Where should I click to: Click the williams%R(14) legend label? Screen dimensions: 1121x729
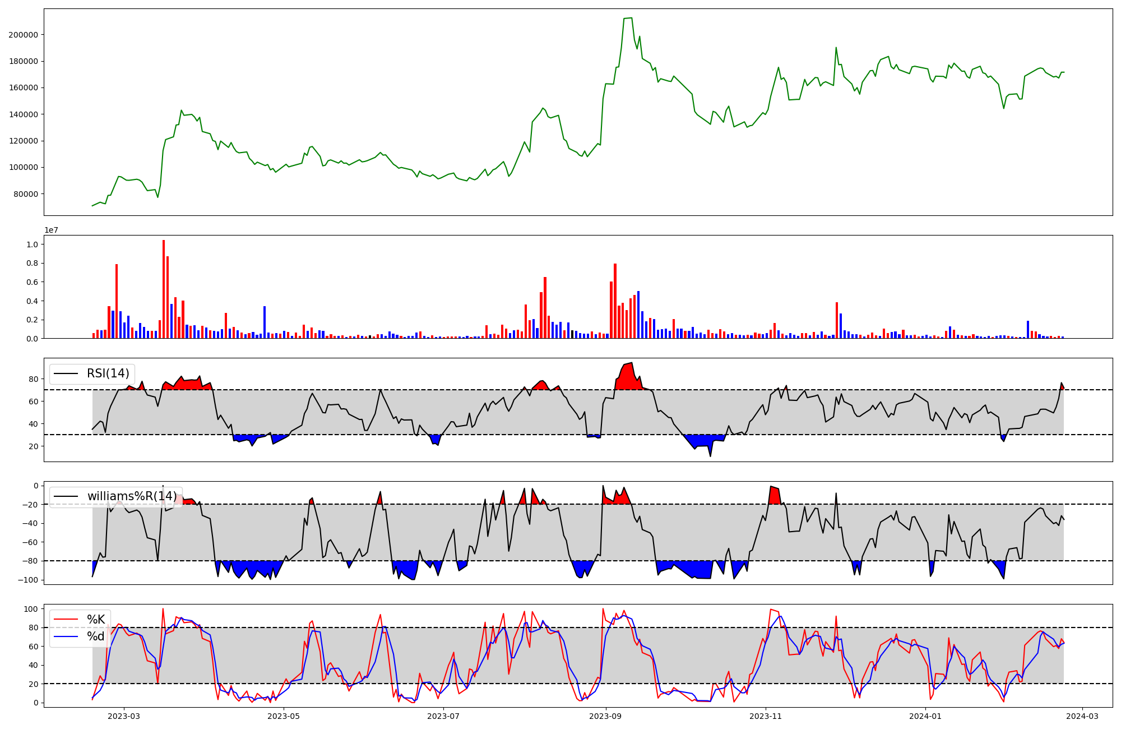[132, 496]
